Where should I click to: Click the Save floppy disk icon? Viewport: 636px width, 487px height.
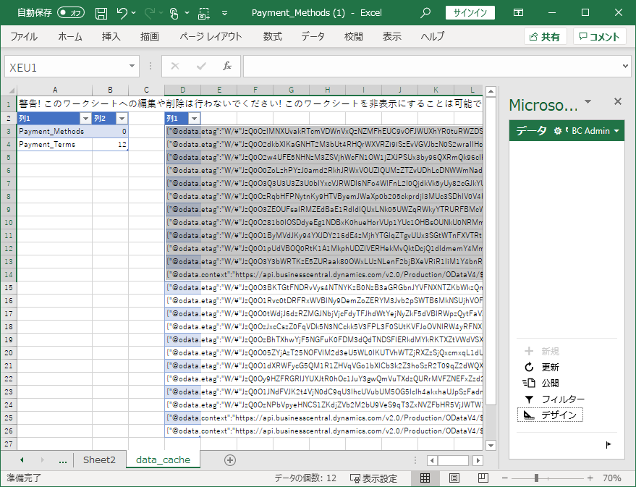(101, 13)
